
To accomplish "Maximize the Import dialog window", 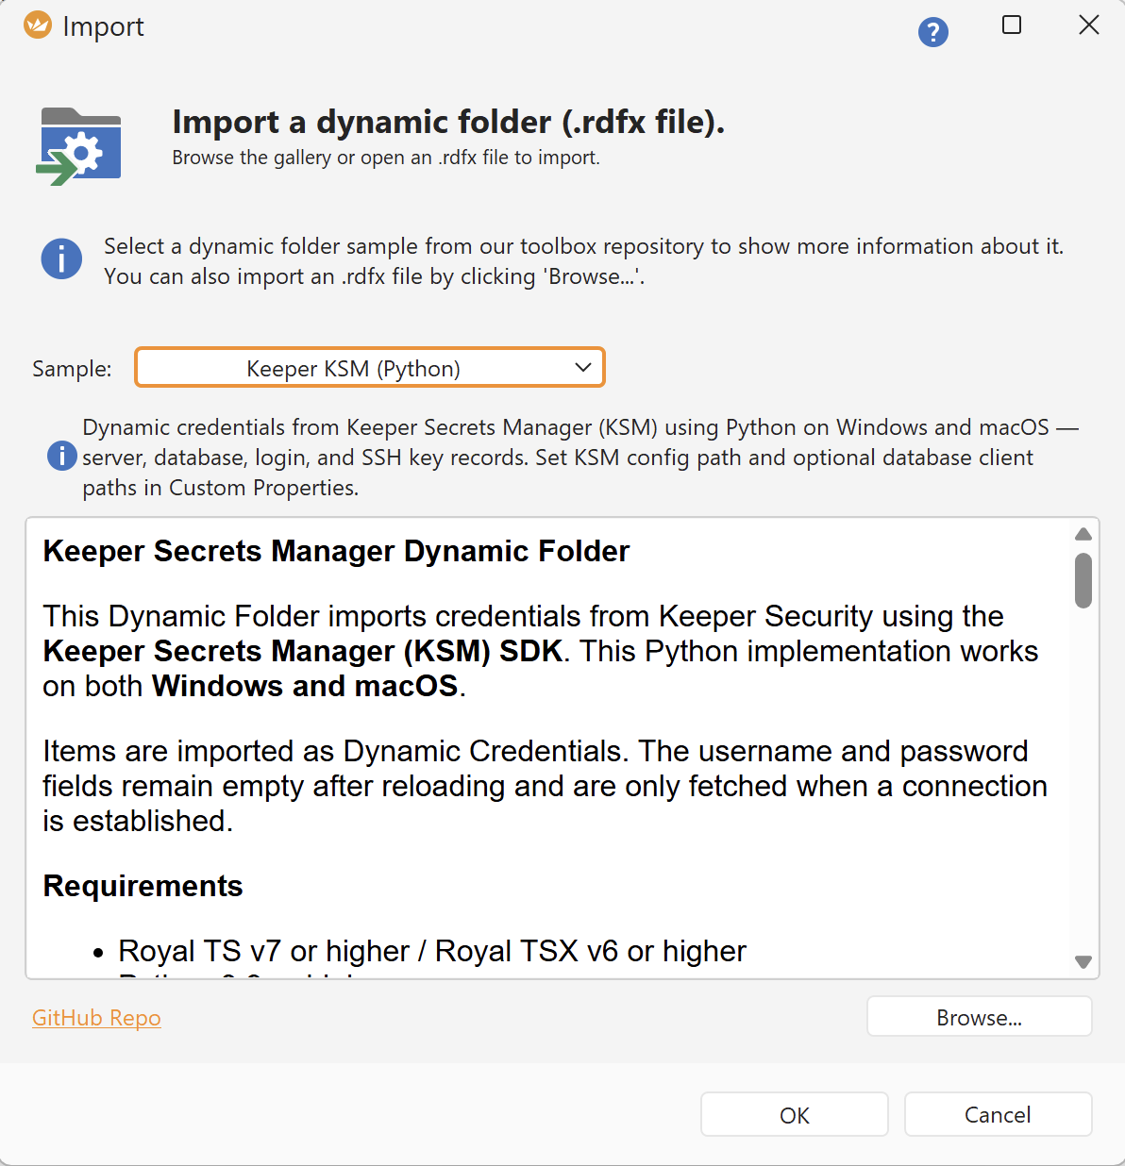I will pyautogui.click(x=1012, y=25).
